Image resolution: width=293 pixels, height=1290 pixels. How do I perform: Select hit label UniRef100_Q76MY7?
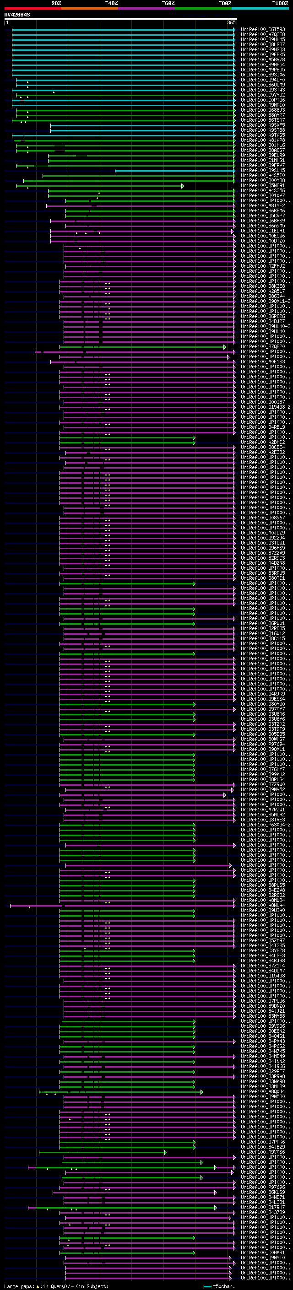[263, 770]
